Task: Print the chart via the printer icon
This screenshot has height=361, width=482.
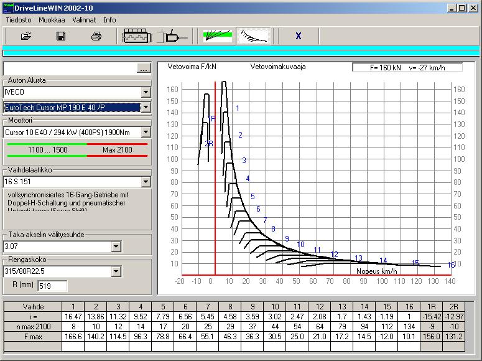Action: 96,36
